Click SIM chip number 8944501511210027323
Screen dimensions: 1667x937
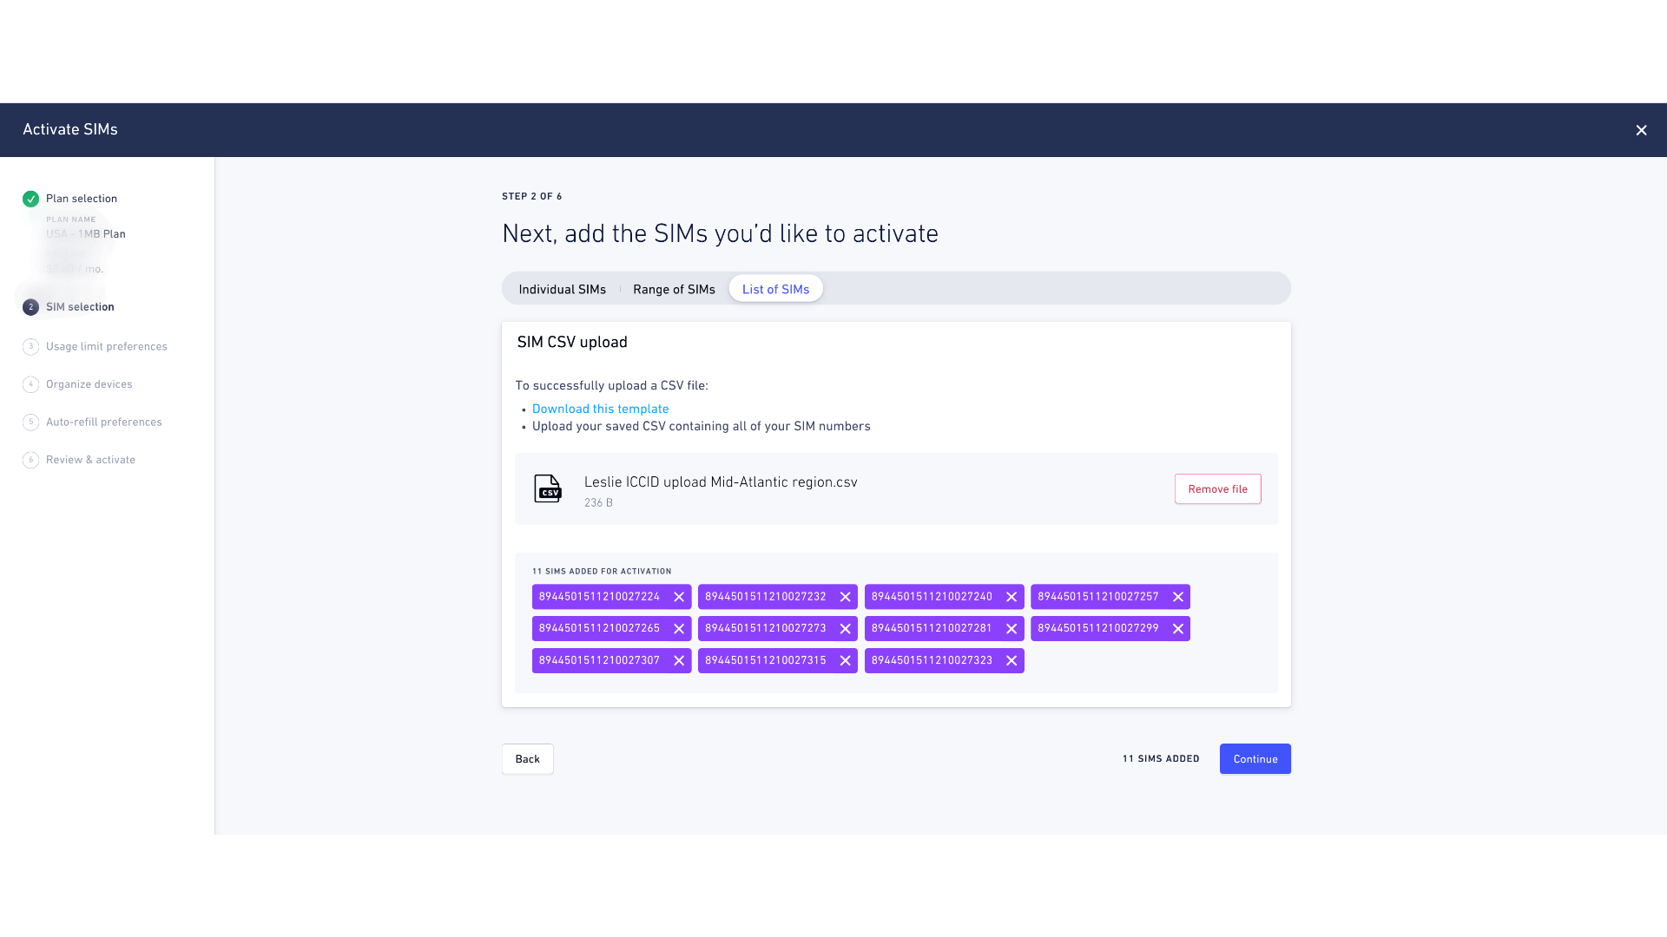click(x=932, y=660)
